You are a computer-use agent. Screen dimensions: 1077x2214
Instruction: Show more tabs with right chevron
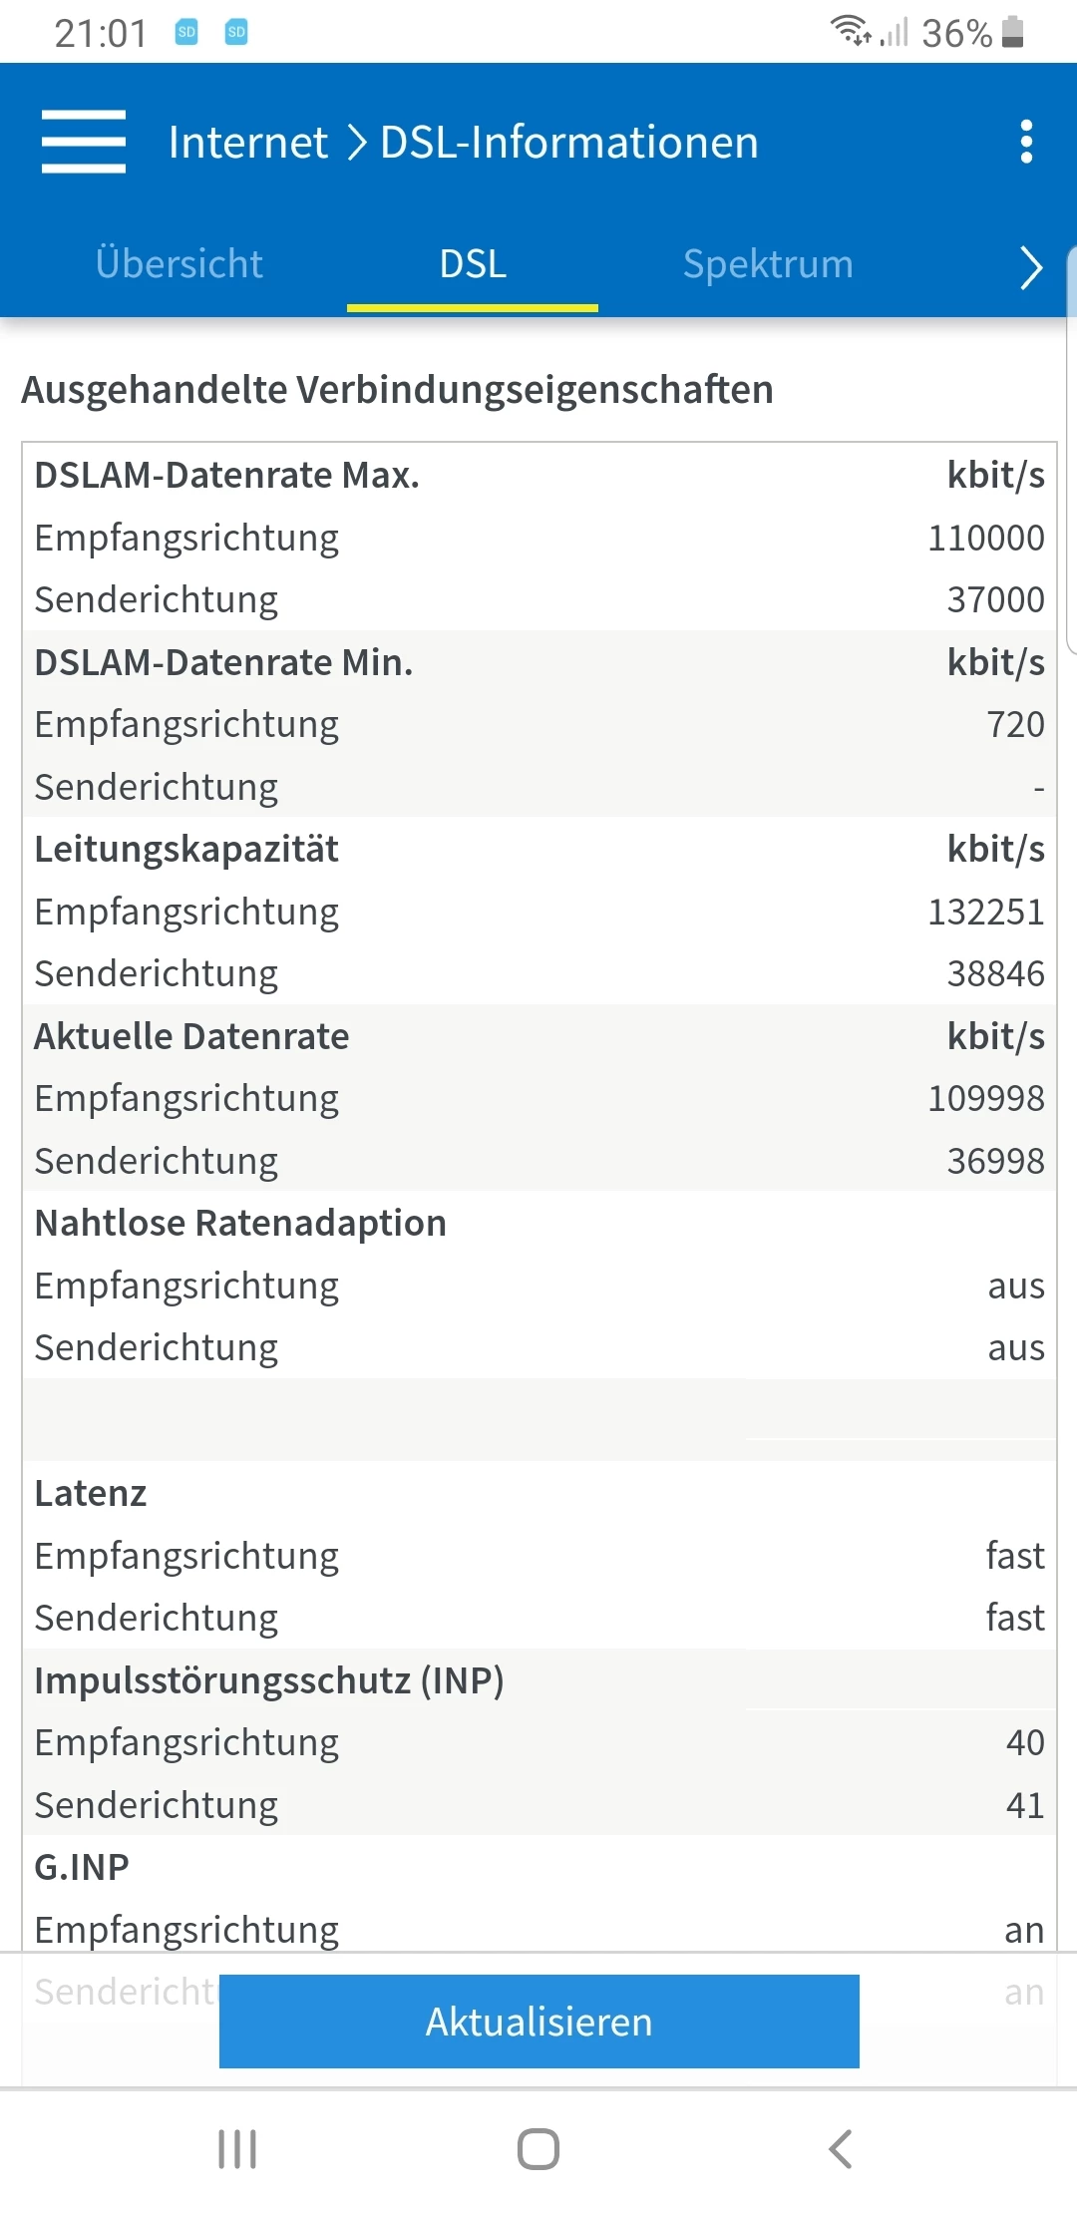(x=1031, y=266)
